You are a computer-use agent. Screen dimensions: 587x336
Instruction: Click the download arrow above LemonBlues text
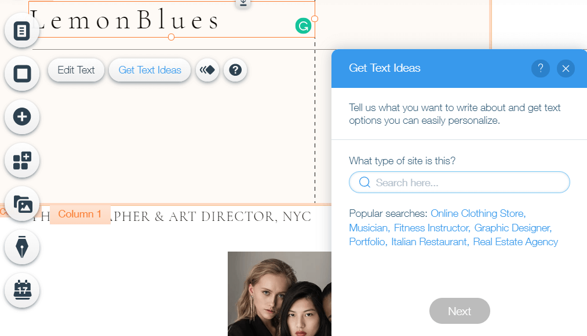[243, 3]
